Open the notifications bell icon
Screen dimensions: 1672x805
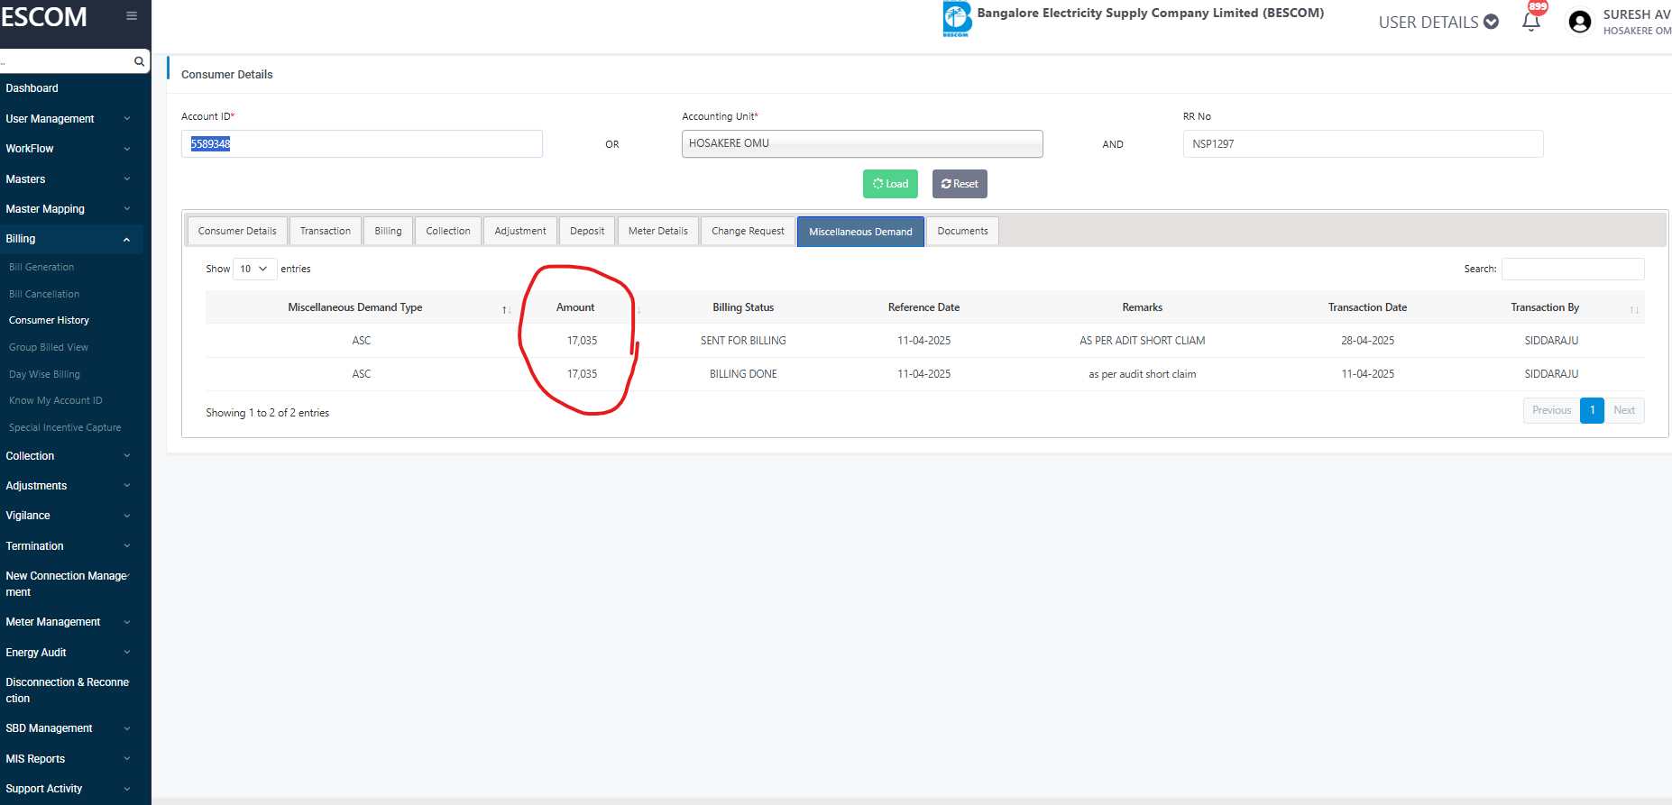tap(1530, 22)
